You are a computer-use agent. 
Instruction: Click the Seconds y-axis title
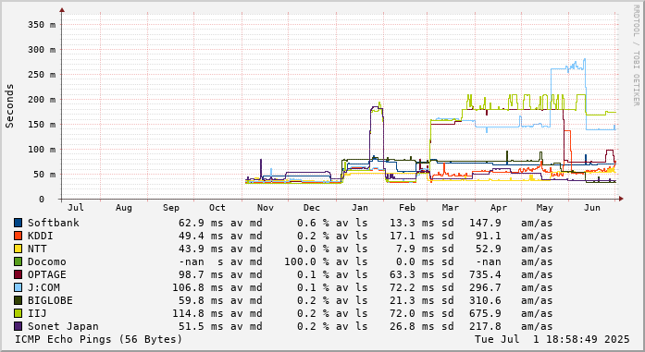coord(9,105)
